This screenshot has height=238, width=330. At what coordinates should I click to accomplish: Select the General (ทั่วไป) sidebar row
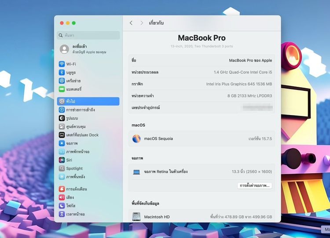88,101
